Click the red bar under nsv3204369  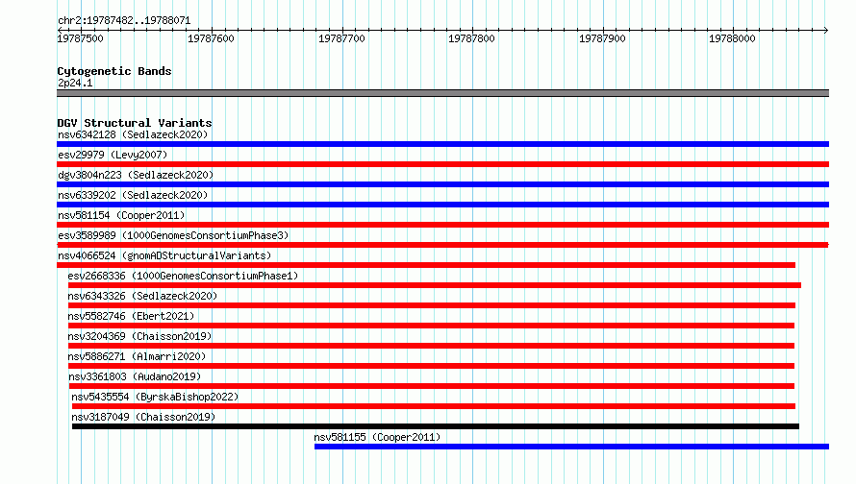431,346
